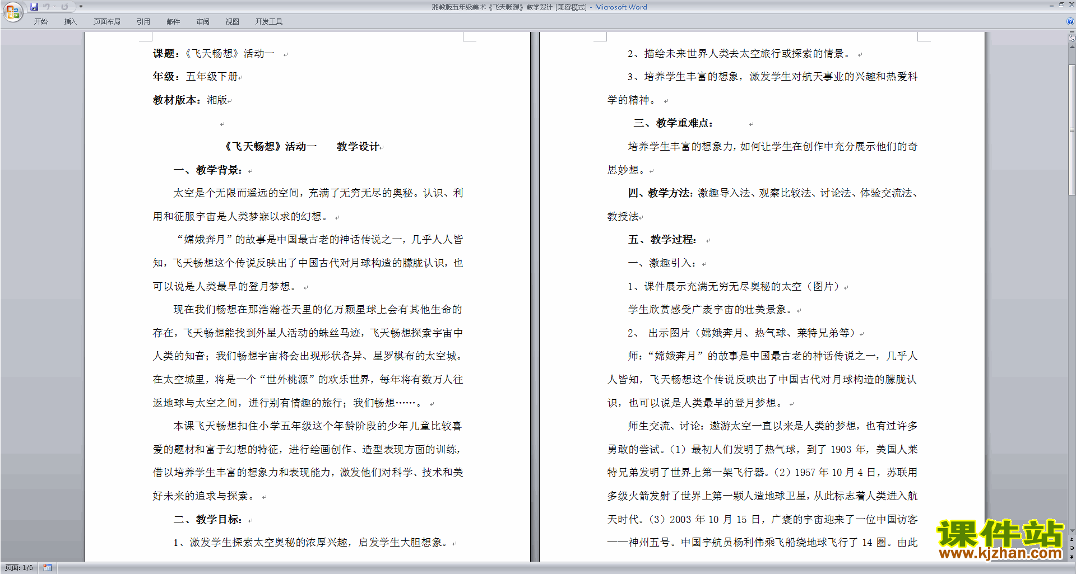
Task: Open the 邮件 ribbon tab
Action: (x=173, y=22)
